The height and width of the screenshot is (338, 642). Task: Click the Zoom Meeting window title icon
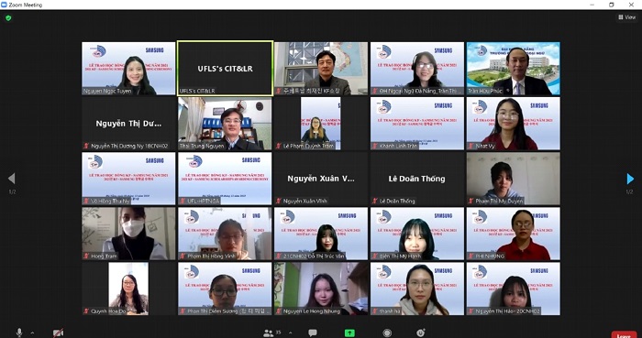4,5
